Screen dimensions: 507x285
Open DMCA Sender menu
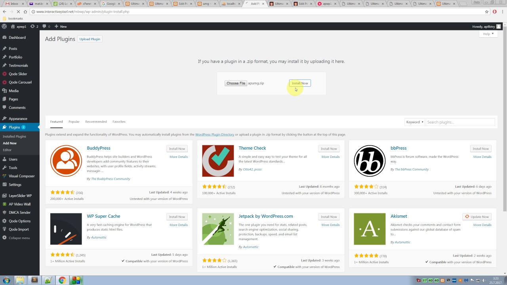coord(20,213)
